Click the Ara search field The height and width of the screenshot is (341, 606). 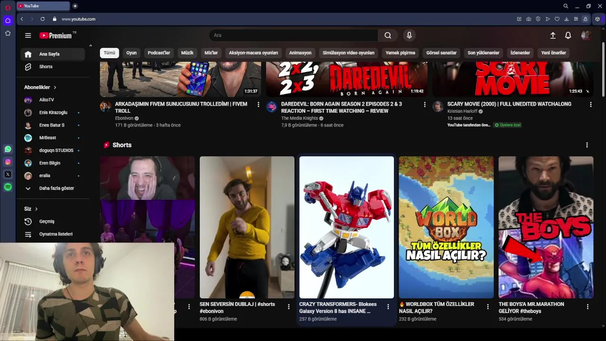pyautogui.click(x=294, y=36)
